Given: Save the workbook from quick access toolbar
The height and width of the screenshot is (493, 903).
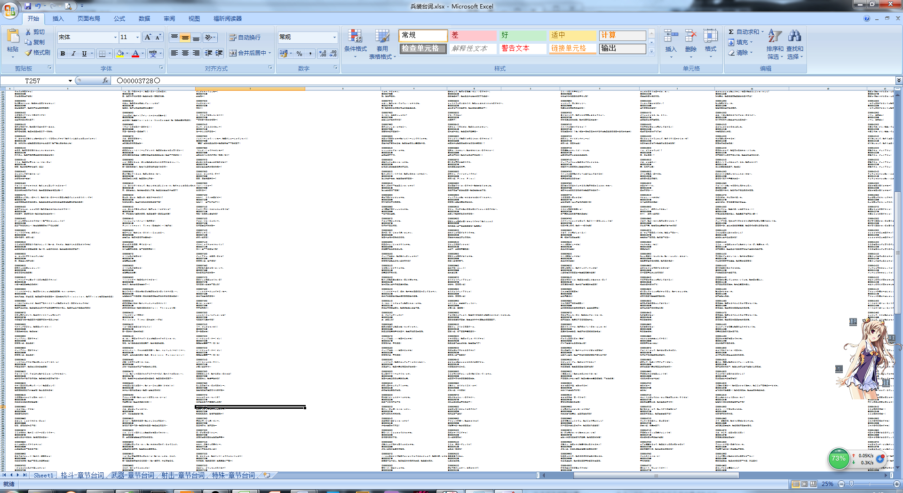Looking at the screenshot, I should [x=28, y=6].
